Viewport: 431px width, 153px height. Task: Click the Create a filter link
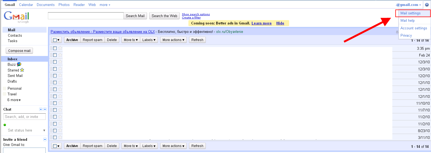point(191,17)
